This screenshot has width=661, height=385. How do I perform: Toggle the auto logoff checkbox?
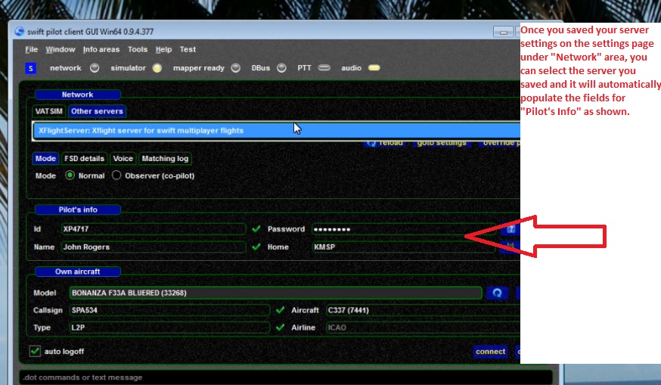pos(35,351)
